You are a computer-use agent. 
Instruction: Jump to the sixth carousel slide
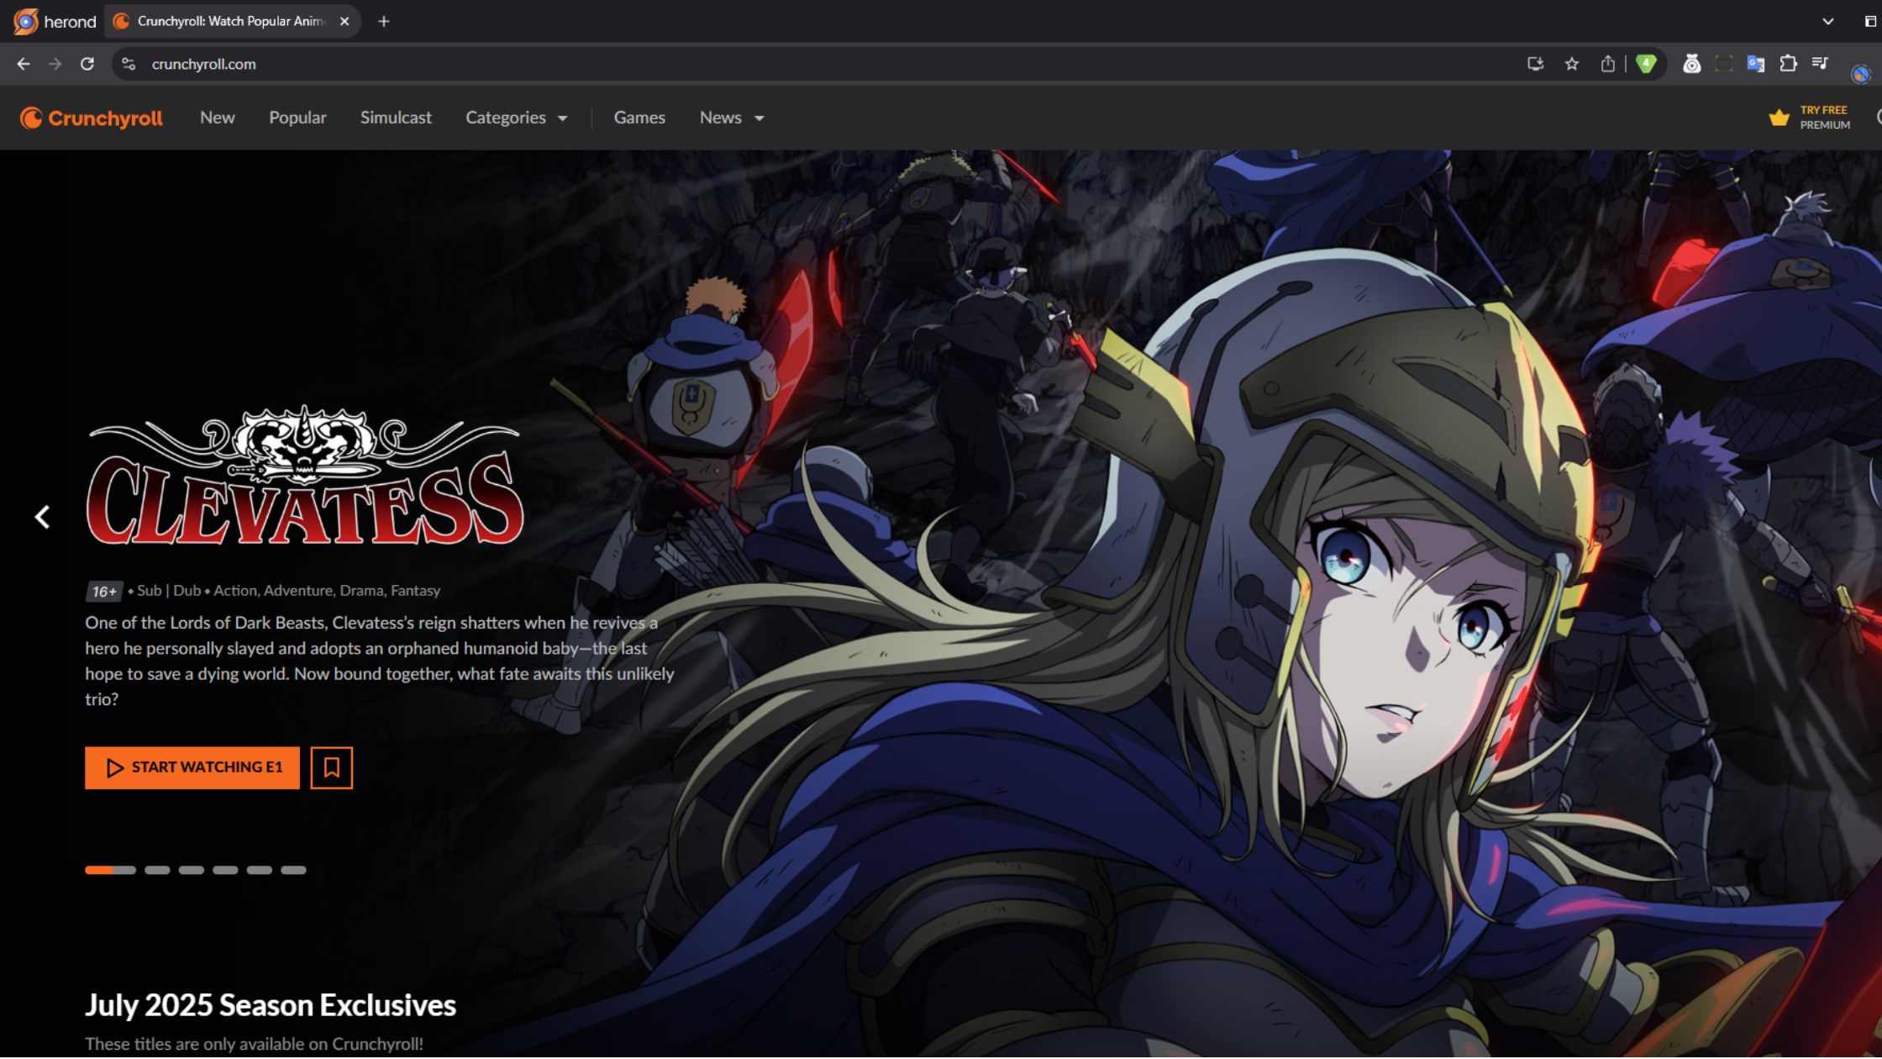(x=293, y=870)
